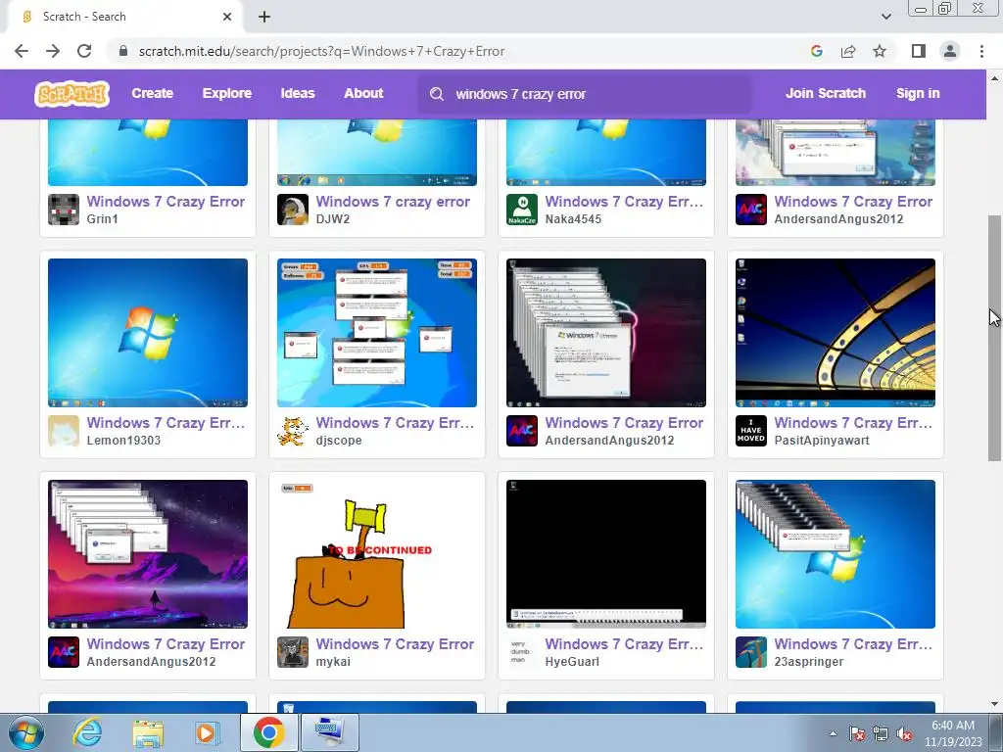Open Grin1's Windows 7 Crazy Error project title
The height and width of the screenshot is (752, 1003).
click(166, 202)
